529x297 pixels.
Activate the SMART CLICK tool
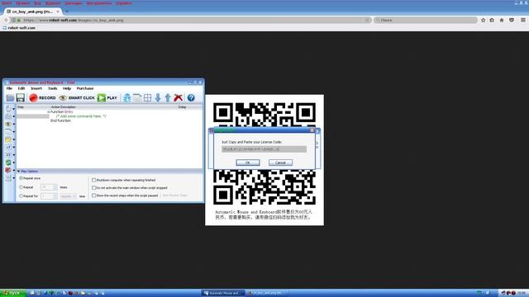(x=77, y=97)
